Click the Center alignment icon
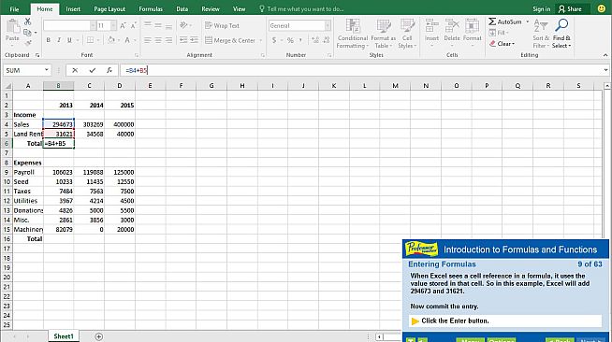The height and width of the screenshot is (342, 612). click(x=158, y=40)
